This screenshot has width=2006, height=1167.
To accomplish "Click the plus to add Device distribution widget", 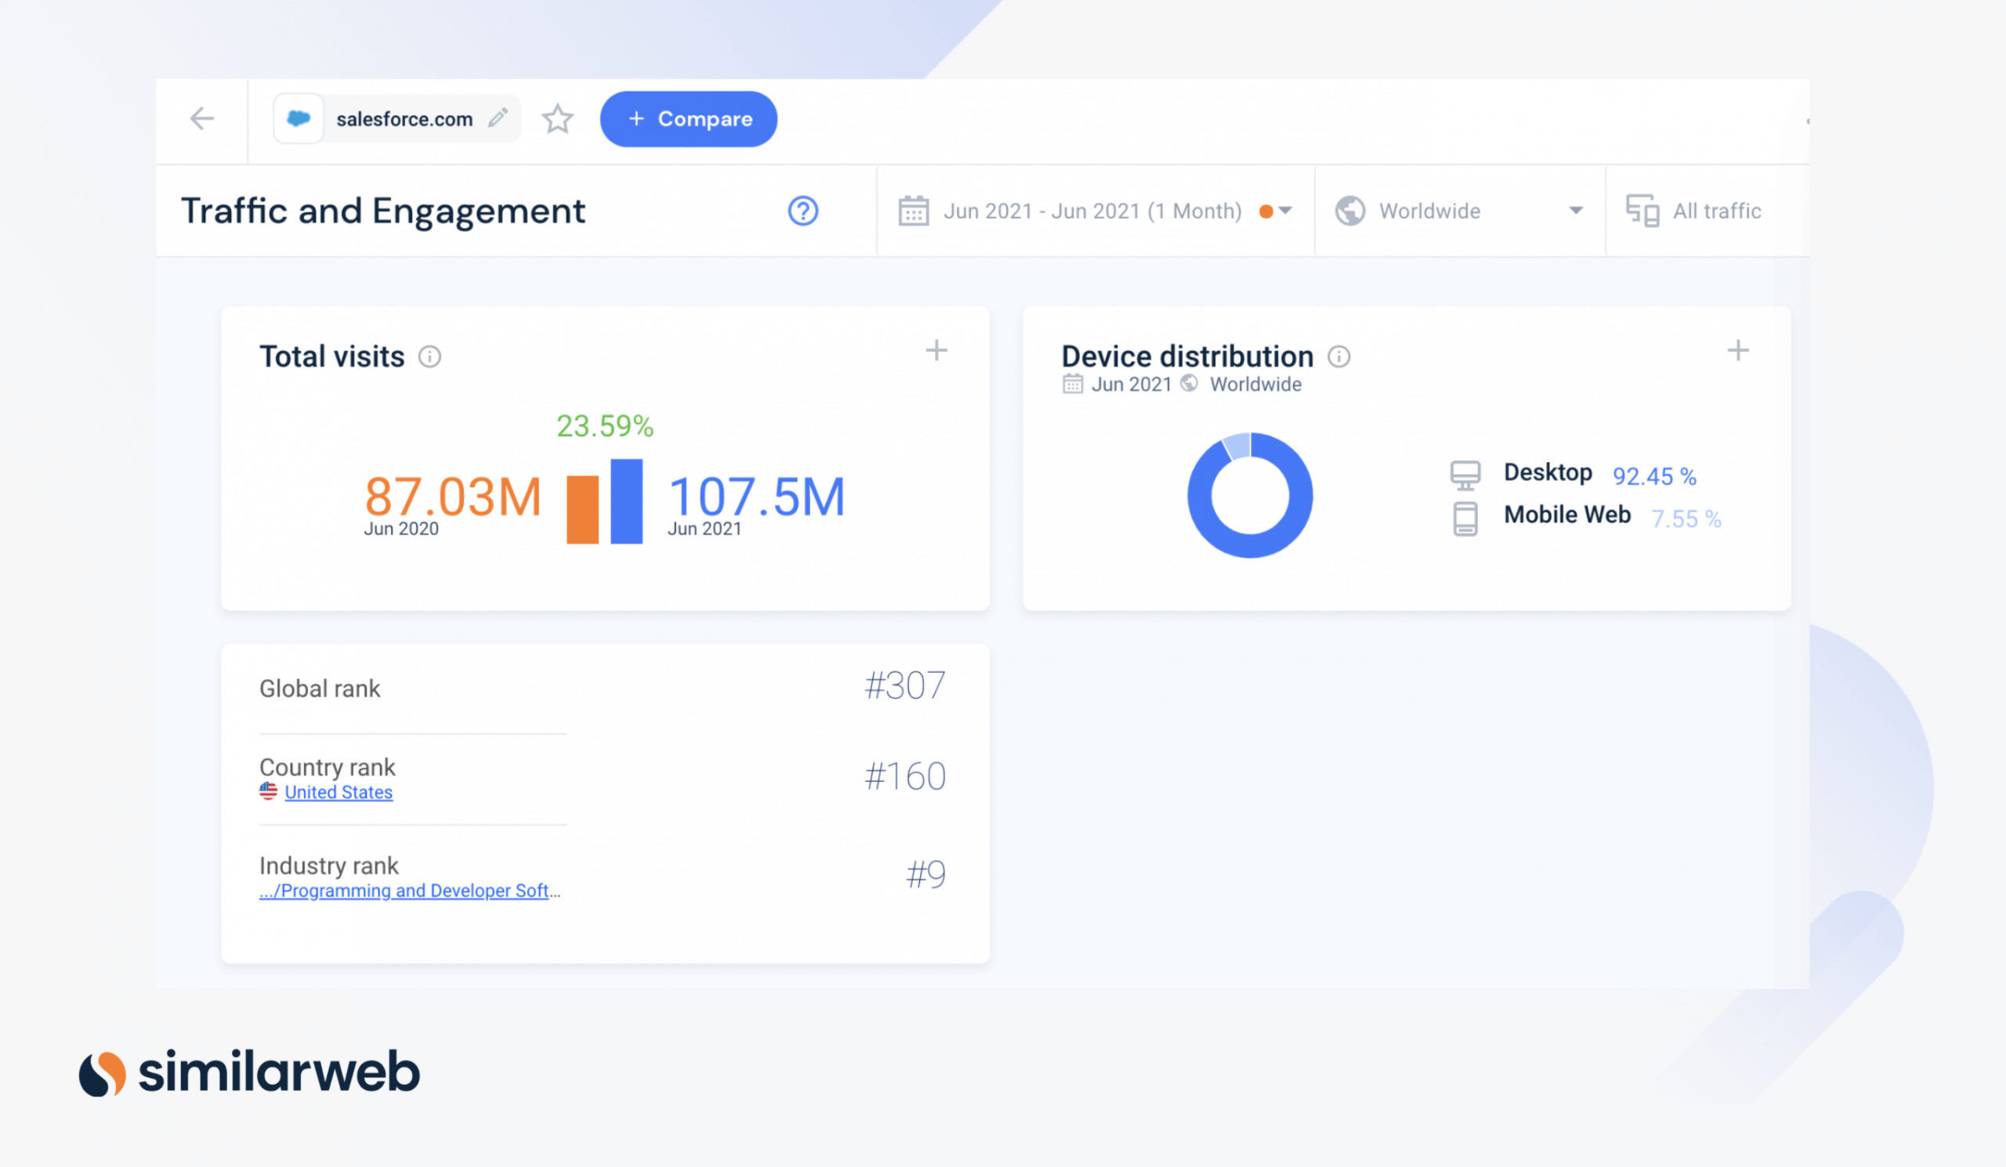I will tap(1739, 350).
